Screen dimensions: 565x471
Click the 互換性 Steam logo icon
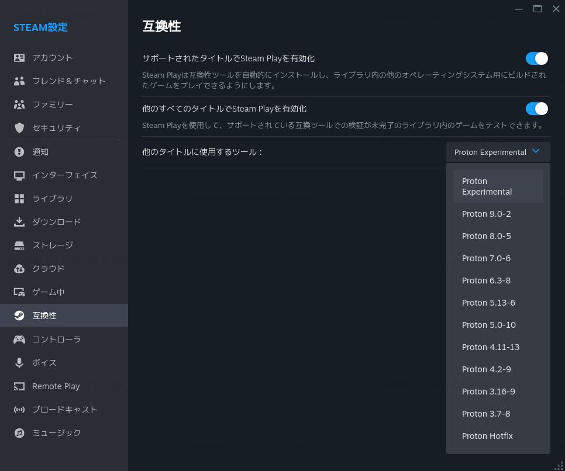[x=19, y=316]
